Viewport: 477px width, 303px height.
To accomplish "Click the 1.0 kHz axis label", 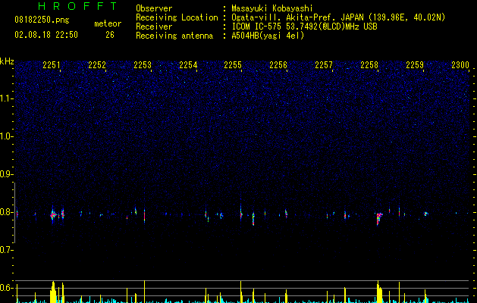I will pyautogui.click(x=5, y=136).
